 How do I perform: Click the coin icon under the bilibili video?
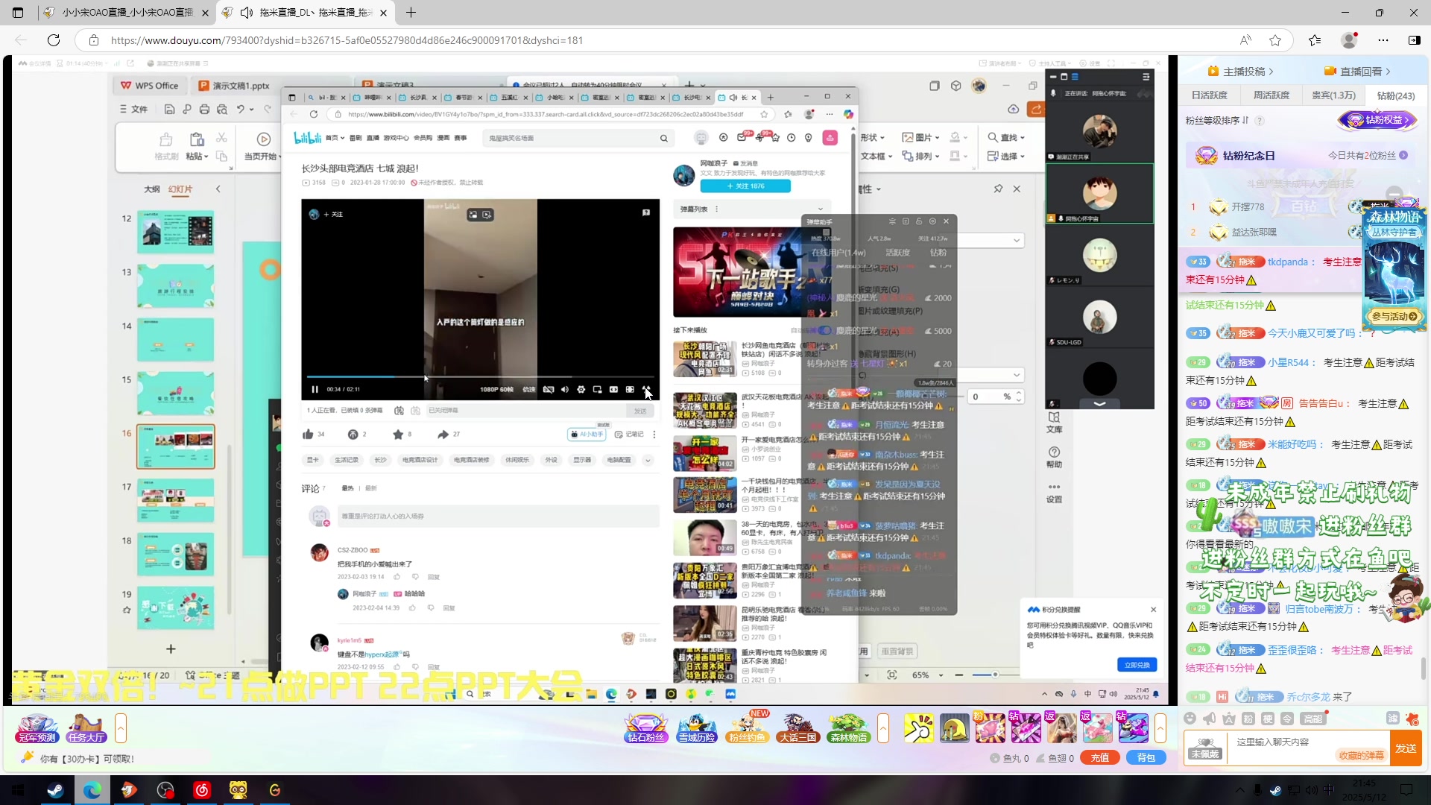tap(353, 434)
